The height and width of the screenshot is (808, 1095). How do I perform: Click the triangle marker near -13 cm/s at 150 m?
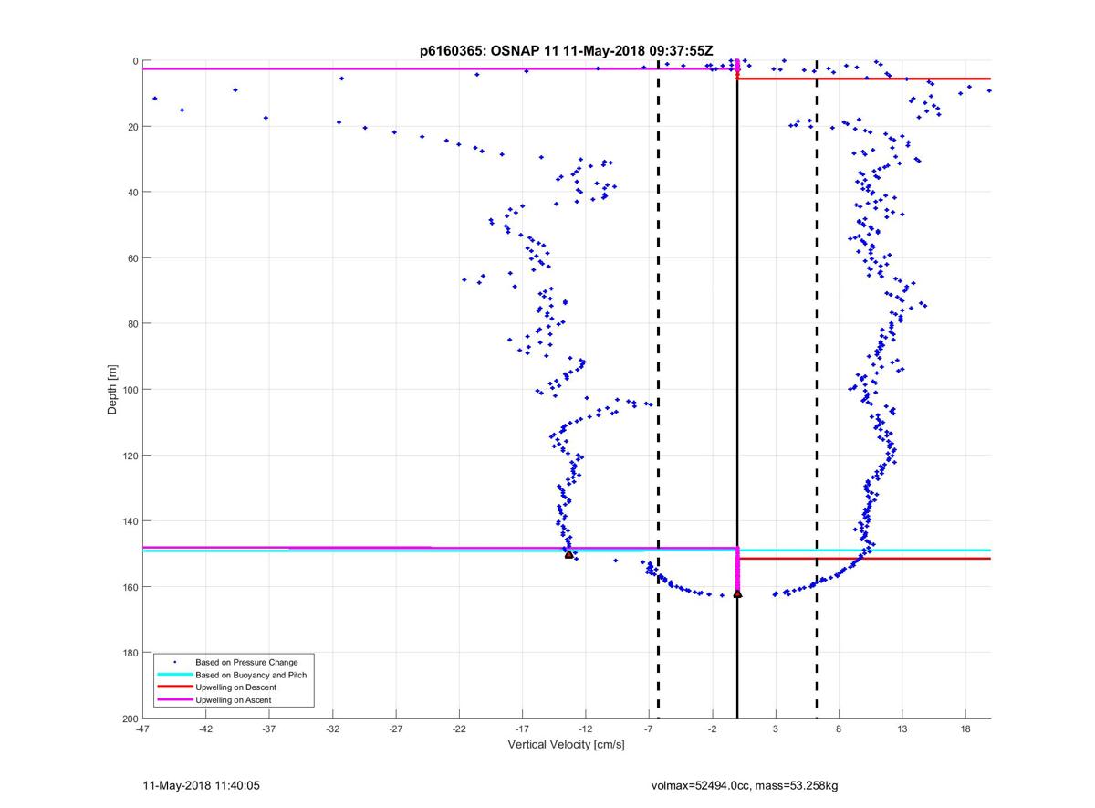tap(568, 554)
